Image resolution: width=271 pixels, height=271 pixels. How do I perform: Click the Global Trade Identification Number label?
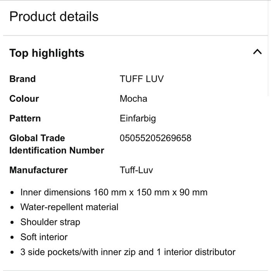(57, 144)
